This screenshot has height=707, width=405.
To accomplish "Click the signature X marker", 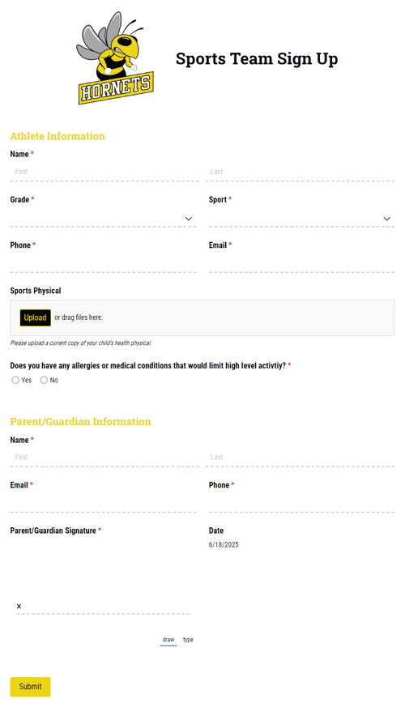I will (x=19, y=606).
